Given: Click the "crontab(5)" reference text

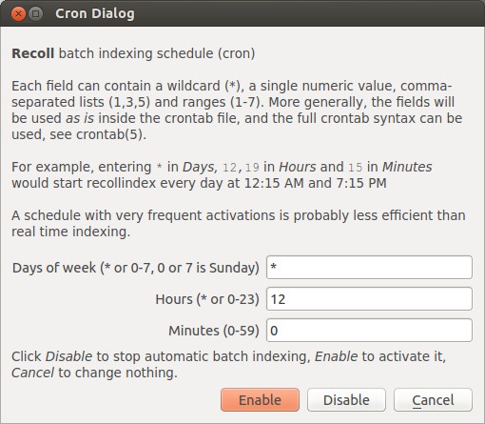Looking at the screenshot, I should pyautogui.click(x=111, y=134).
